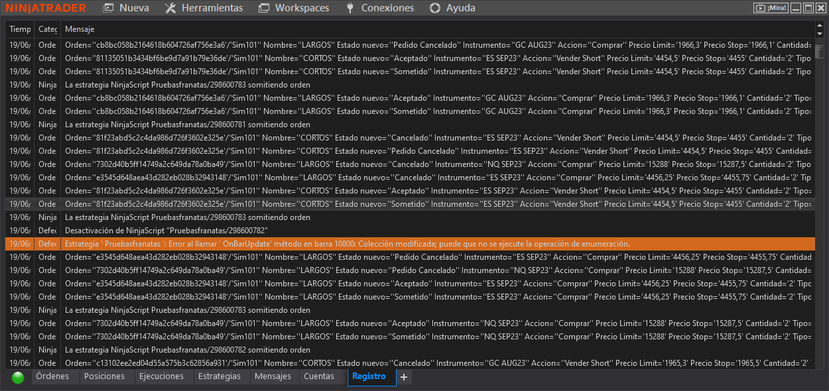The image size is (829, 391).
Task: Sort log by Mensaje column header
Action: pos(436,29)
